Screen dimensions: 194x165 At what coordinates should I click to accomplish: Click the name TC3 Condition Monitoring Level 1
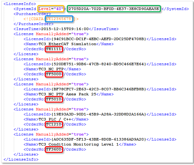(x=79, y=144)
